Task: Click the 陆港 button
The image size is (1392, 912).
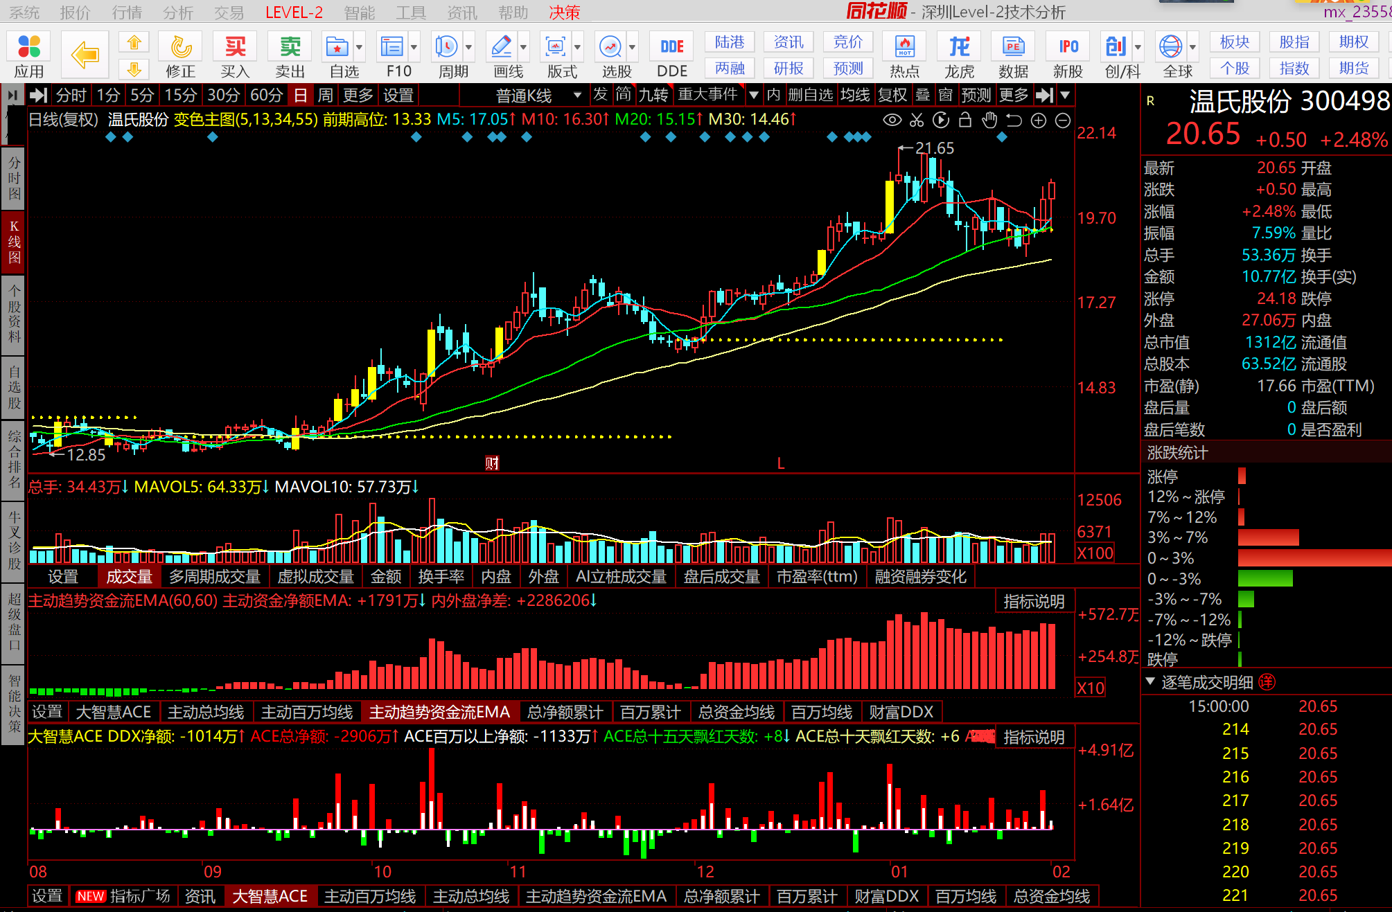Action: click(730, 42)
